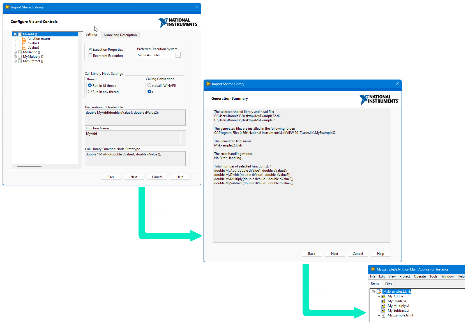Open the File menu
The width and height of the screenshot is (475, 331).
tap(373, 276)
